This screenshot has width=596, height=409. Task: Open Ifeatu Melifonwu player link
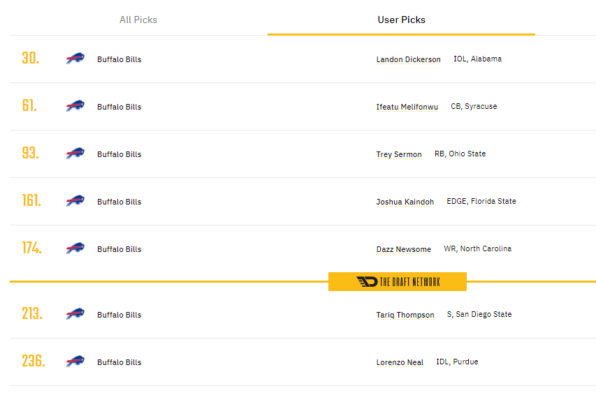point(407,107)
